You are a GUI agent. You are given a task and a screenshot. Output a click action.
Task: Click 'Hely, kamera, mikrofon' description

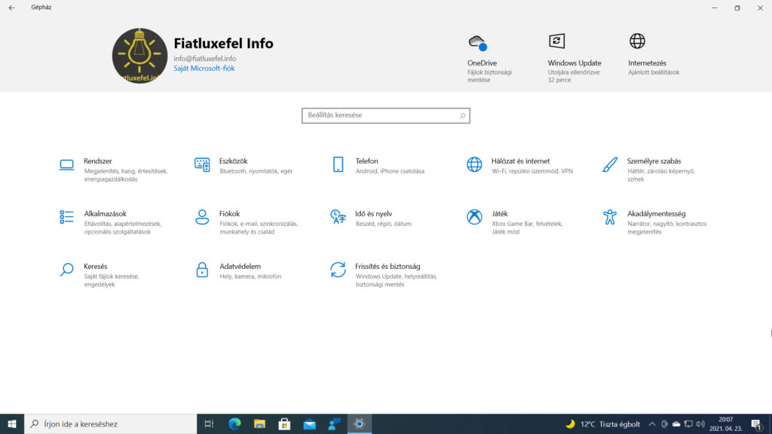coord(250,277)
